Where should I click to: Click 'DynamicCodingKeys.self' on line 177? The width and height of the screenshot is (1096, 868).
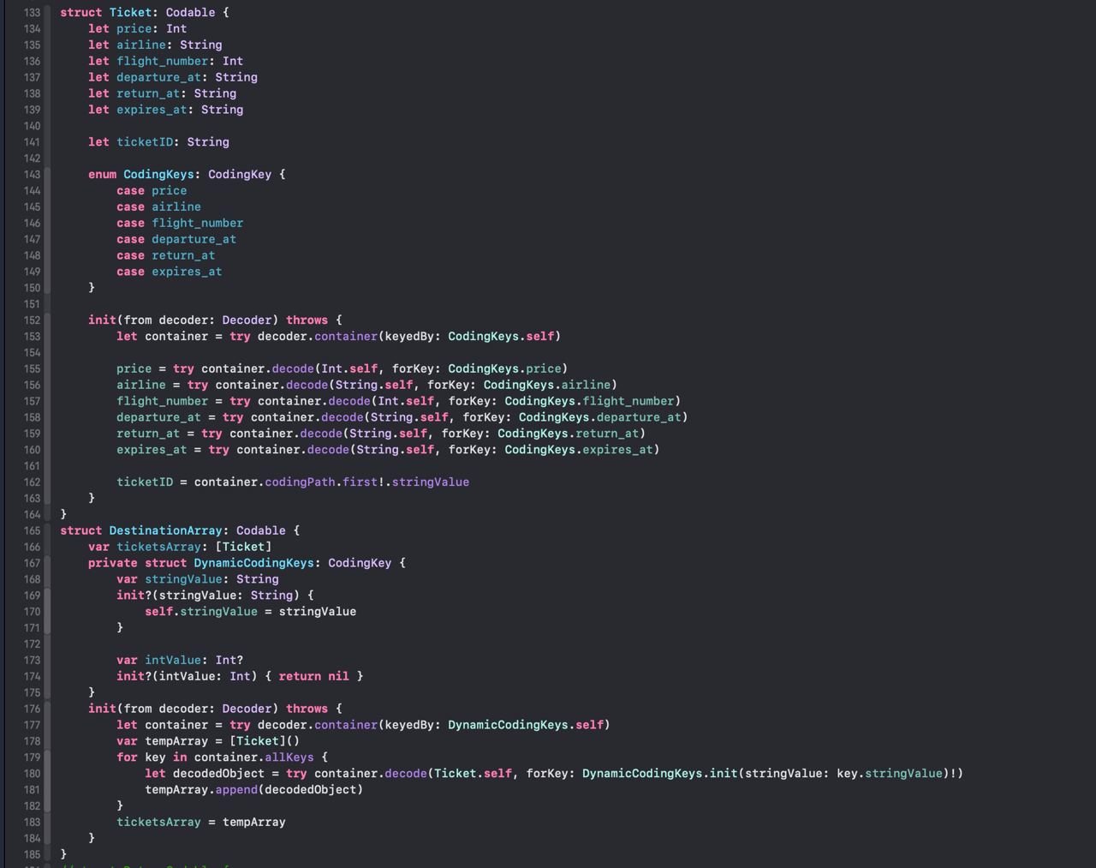point(526,726)
